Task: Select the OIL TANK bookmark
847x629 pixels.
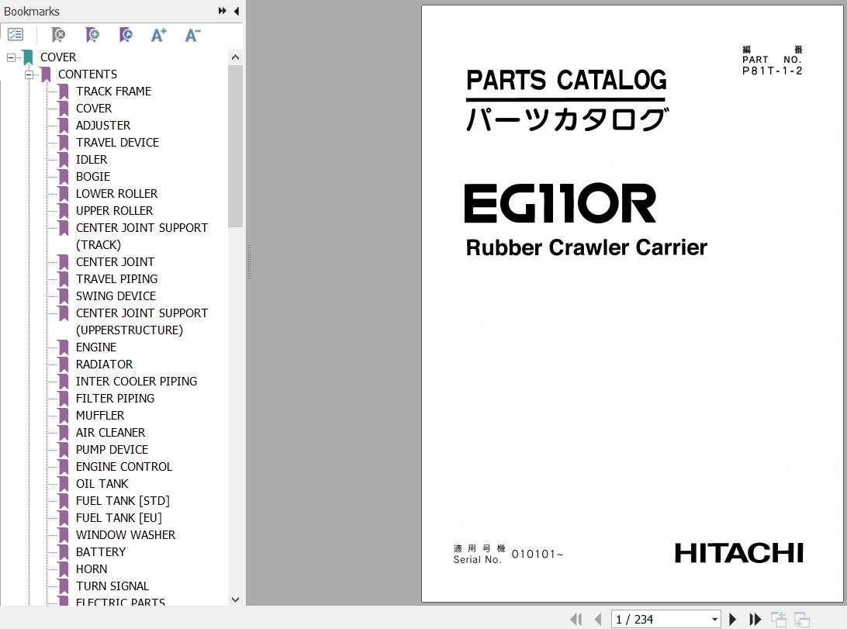Action: coord(102,484)
